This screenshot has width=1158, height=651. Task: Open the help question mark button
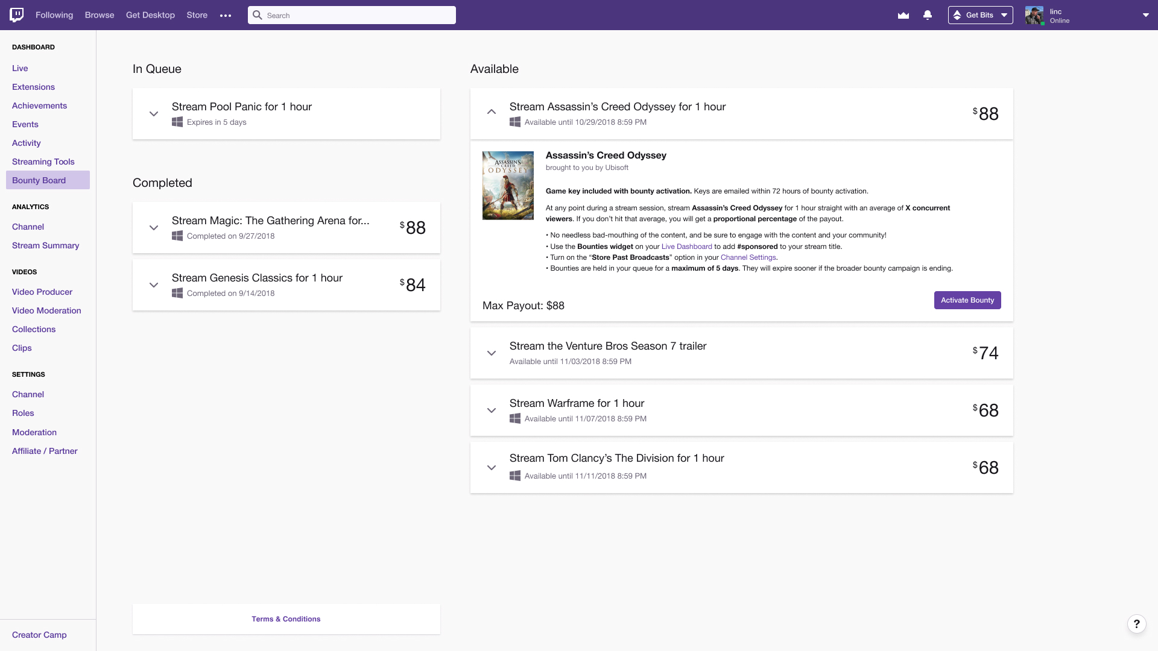tap(1136, 624)
